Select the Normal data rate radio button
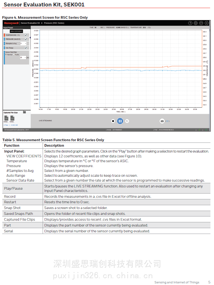The height and width of the screenshot is (285, 214). point(6,55)
